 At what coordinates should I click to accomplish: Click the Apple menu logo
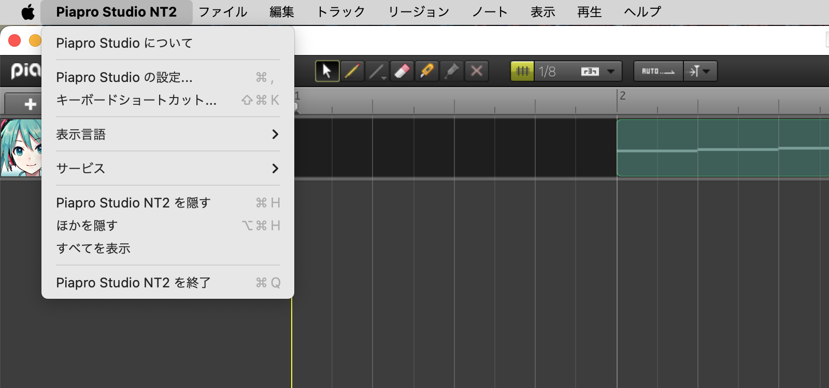(28, 12)
